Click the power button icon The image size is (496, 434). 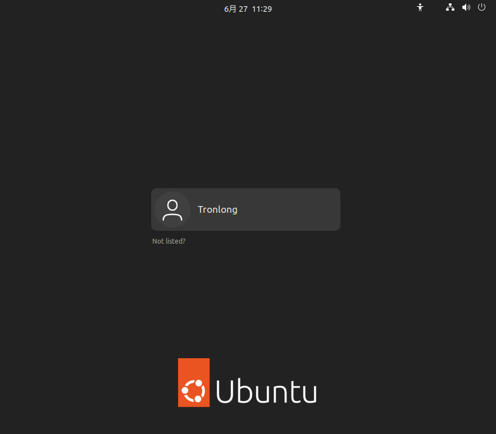pos(481,7)
